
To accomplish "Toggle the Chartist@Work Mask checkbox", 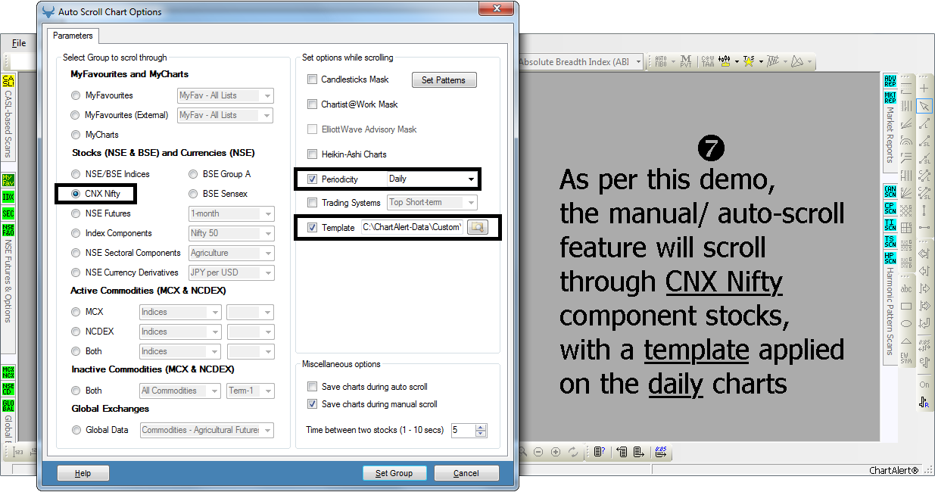I will point(313,104).
